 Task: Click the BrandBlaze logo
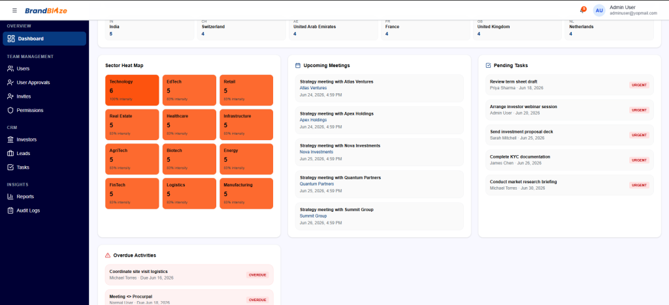pos(46,10)
